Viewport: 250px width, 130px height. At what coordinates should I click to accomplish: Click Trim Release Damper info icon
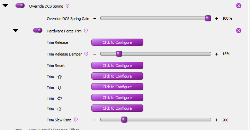pyautogui.click(x=86, y=54)
